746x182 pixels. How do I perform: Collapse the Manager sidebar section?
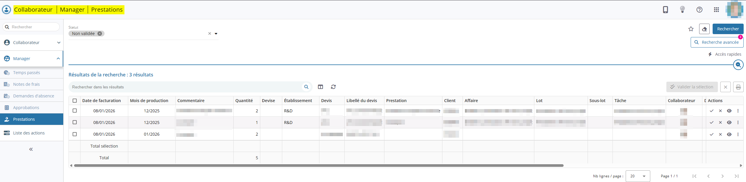pos(58,59)
